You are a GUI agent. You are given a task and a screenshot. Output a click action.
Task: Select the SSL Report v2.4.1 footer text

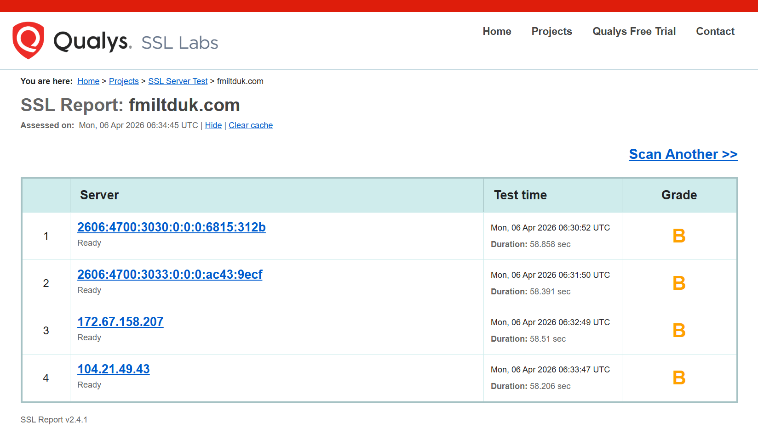pos(54,420)
